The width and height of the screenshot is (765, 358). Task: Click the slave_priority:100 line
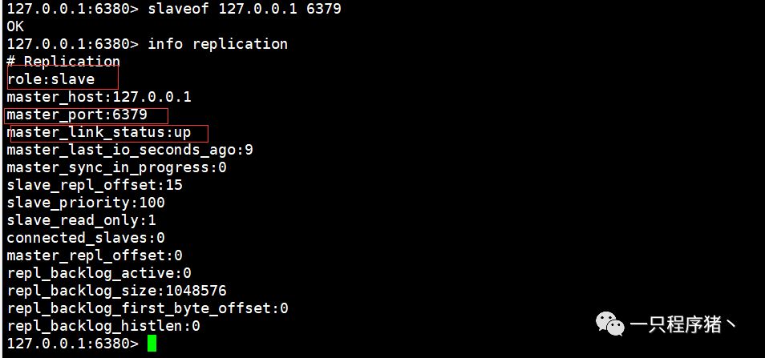tap(86, 203)
